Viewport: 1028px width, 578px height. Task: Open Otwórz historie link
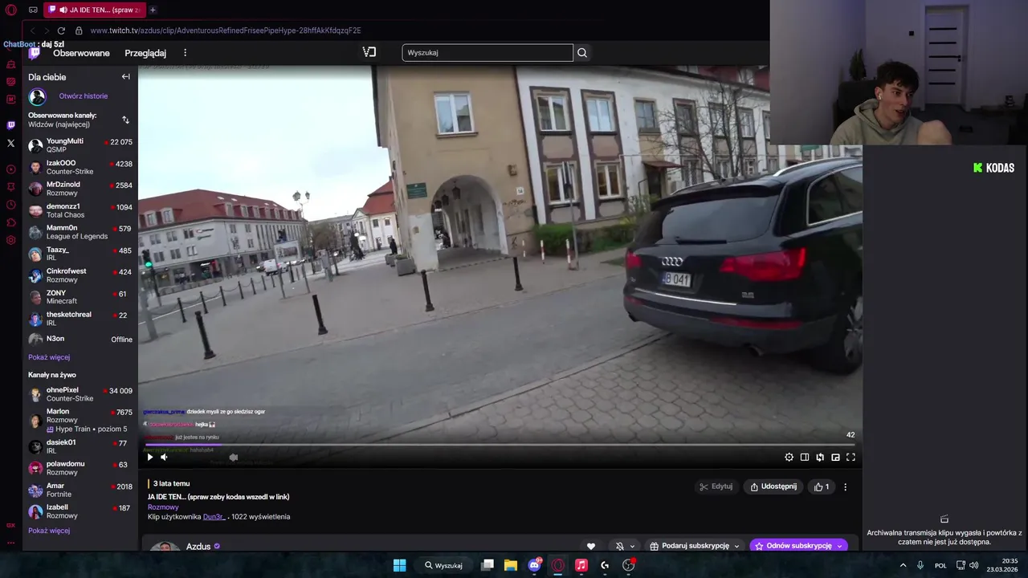[x=83, y=96]
